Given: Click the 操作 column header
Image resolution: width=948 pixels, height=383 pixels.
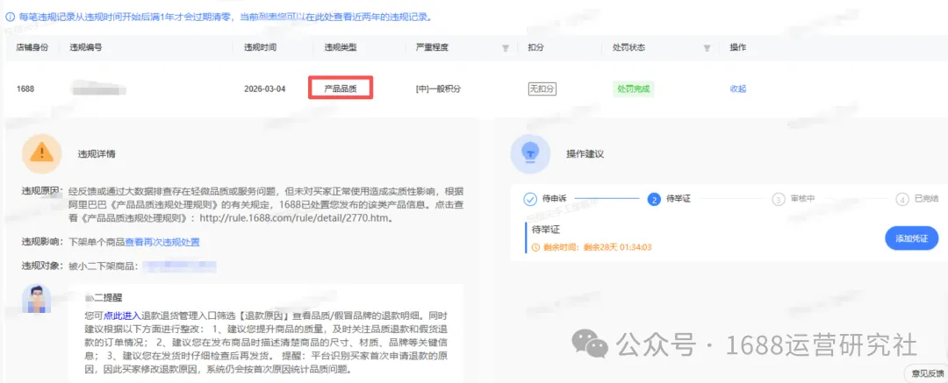Looking at the screenshot, I should coord(737,47).
